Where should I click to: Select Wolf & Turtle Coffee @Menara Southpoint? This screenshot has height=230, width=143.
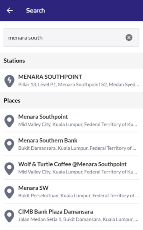click(x=71, y=168)
